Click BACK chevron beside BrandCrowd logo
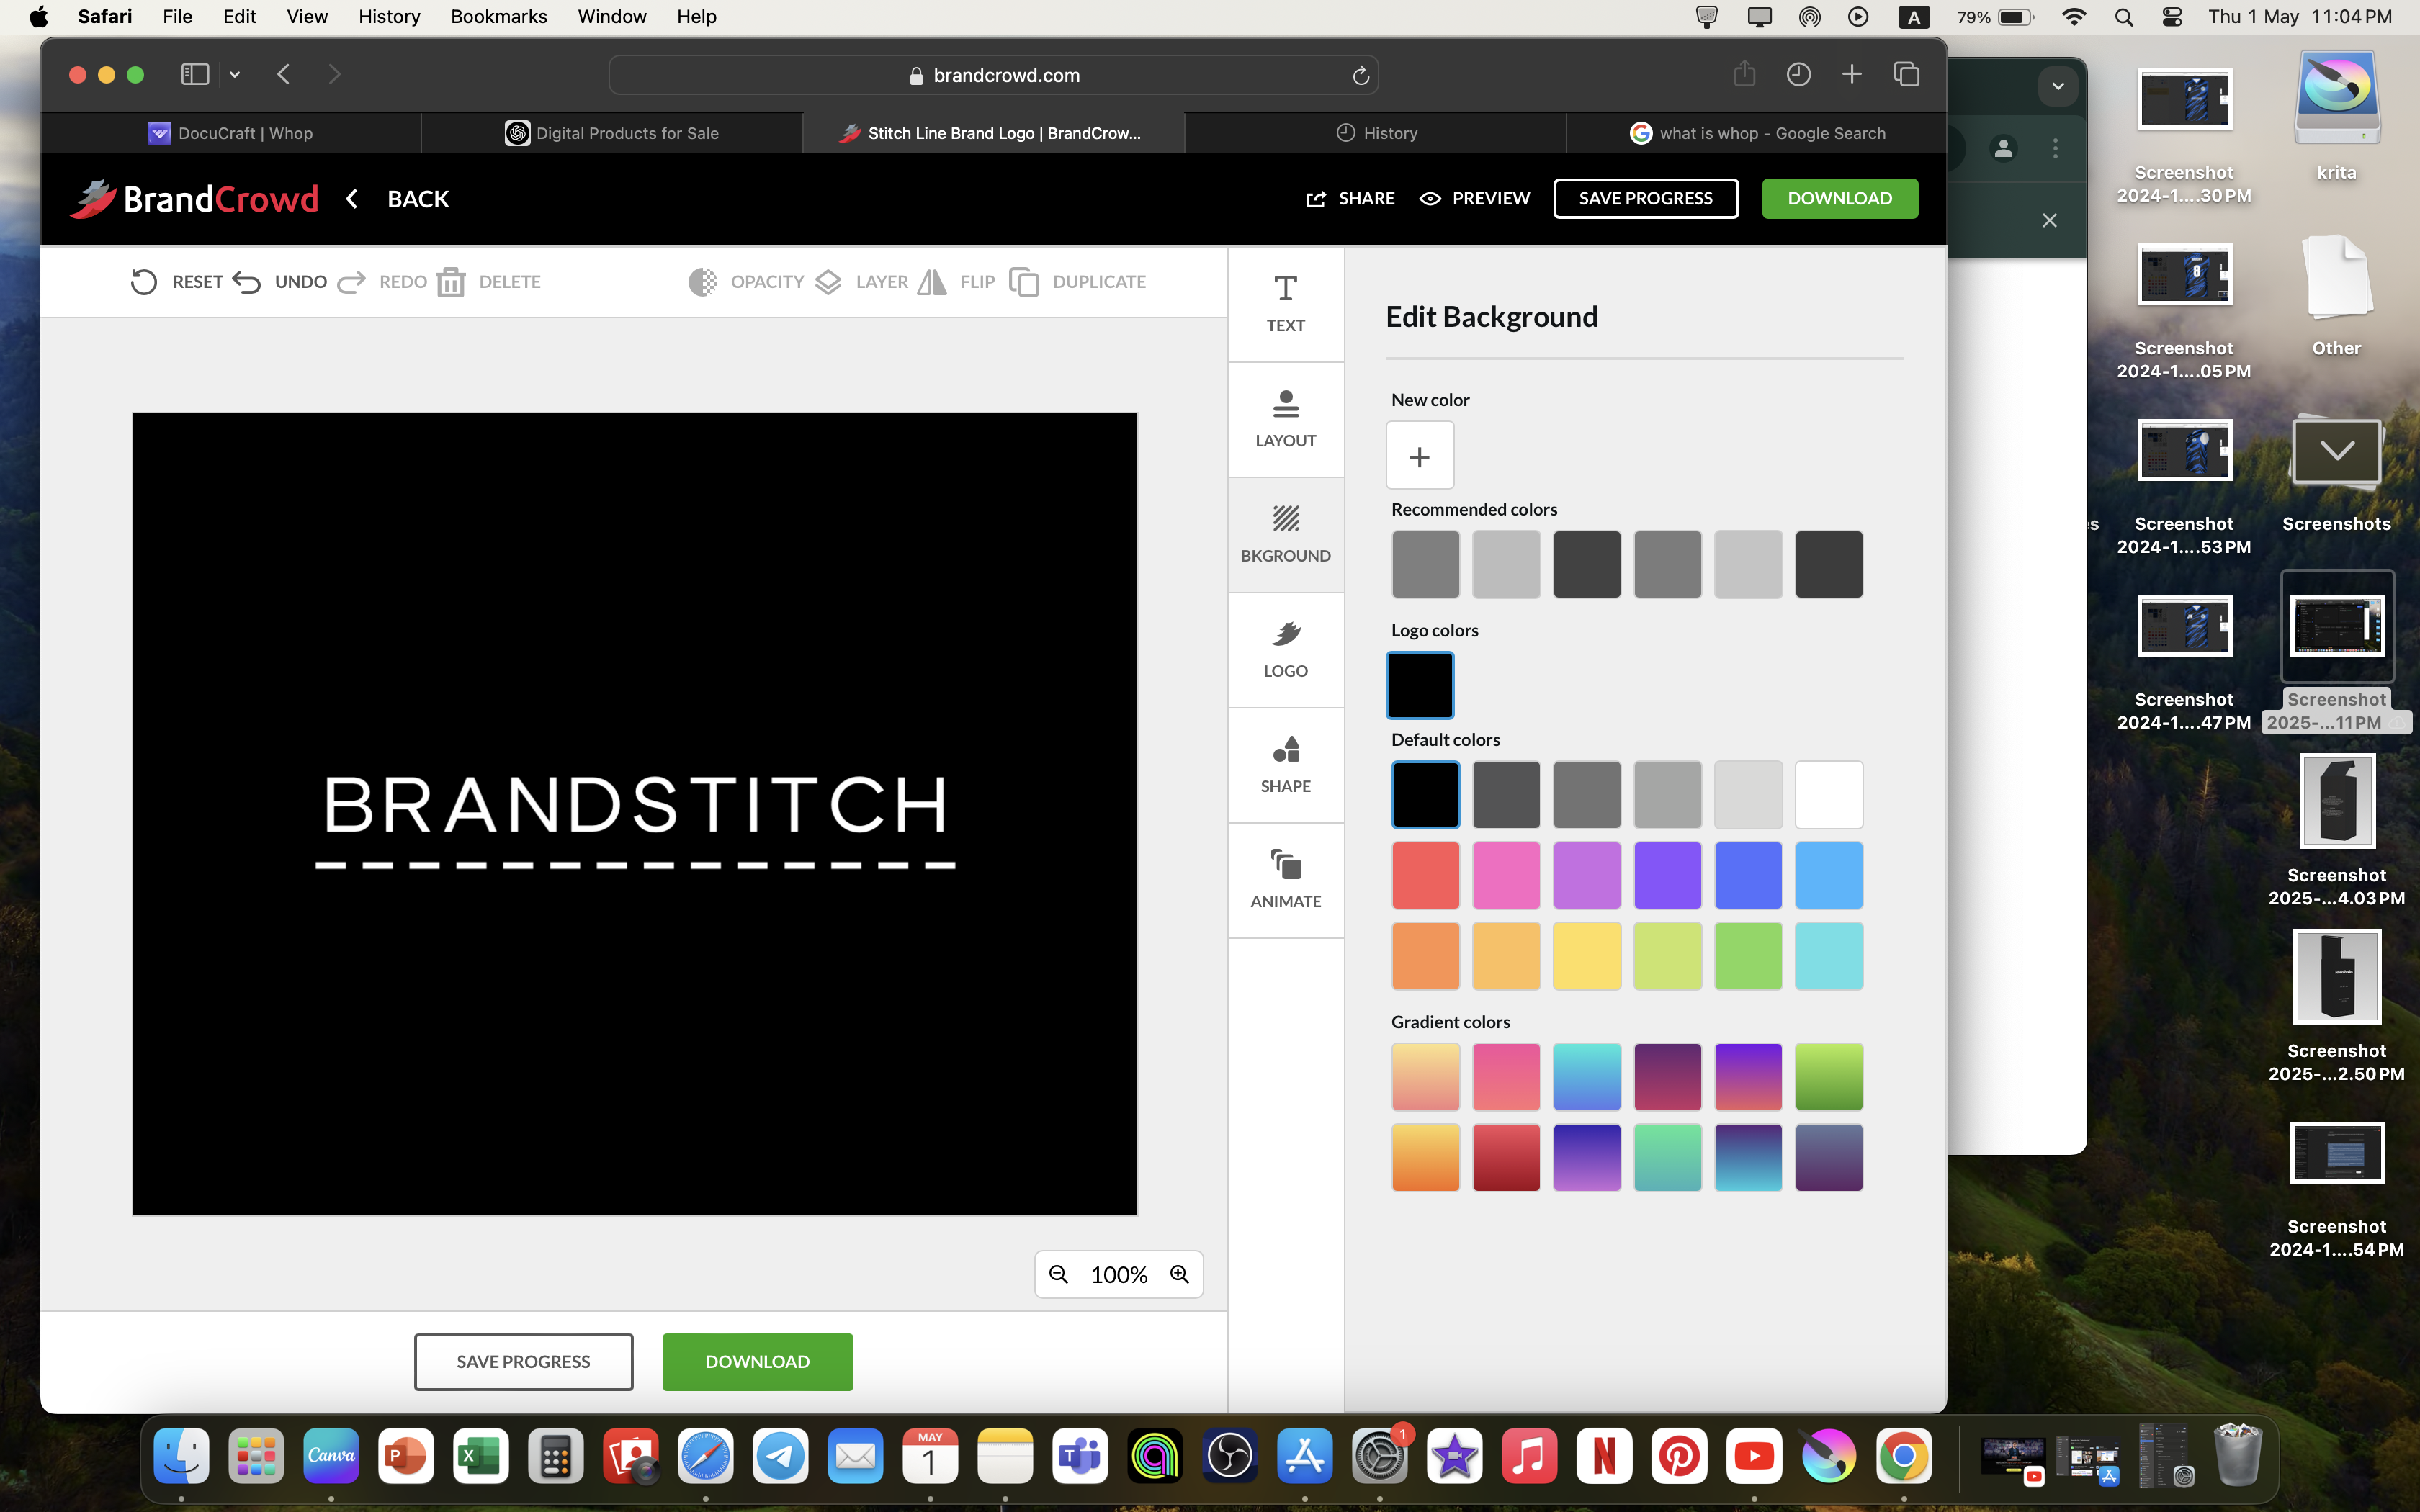The height and width of the screenshot is (1512, 2420). 352,198
